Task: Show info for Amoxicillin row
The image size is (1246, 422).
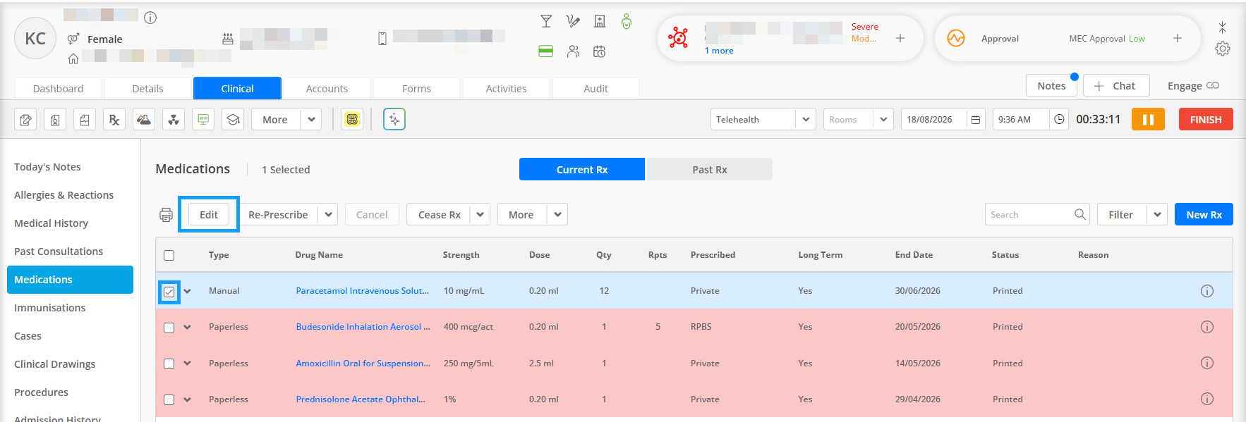Action: (x=1207, y=364)
